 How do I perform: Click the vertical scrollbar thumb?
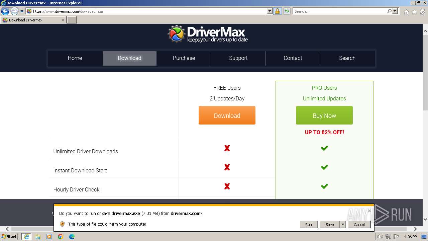pos(425,72)
